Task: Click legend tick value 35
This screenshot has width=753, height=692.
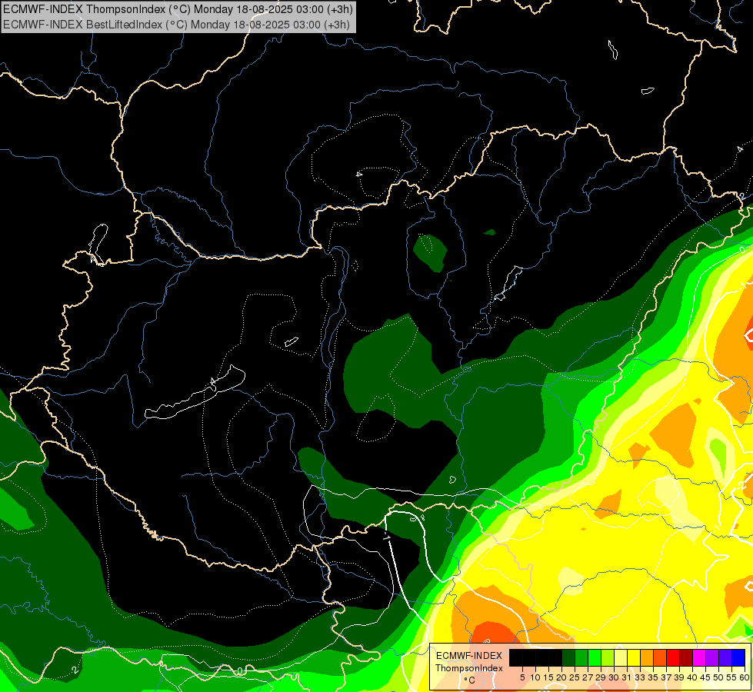Action: click(653, 677)
